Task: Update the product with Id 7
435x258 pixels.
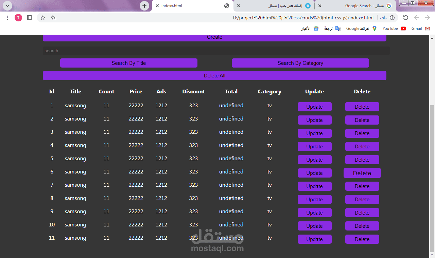Action: click(315, 186)
